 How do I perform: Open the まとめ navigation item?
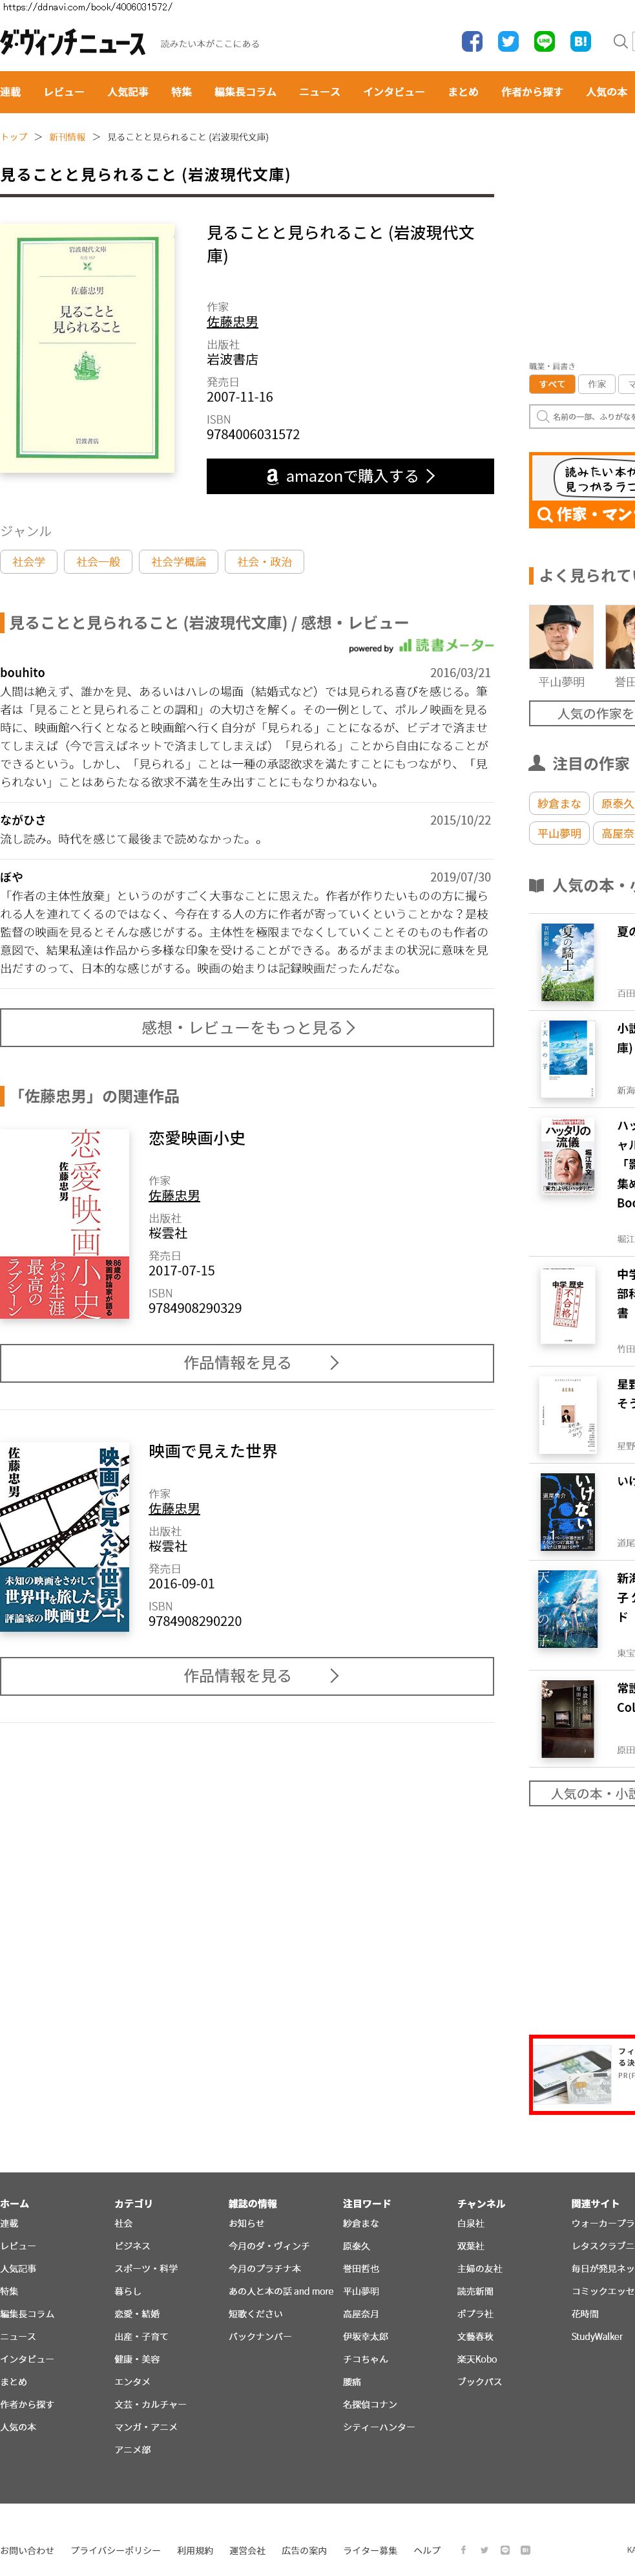click(x=463, y=92)
